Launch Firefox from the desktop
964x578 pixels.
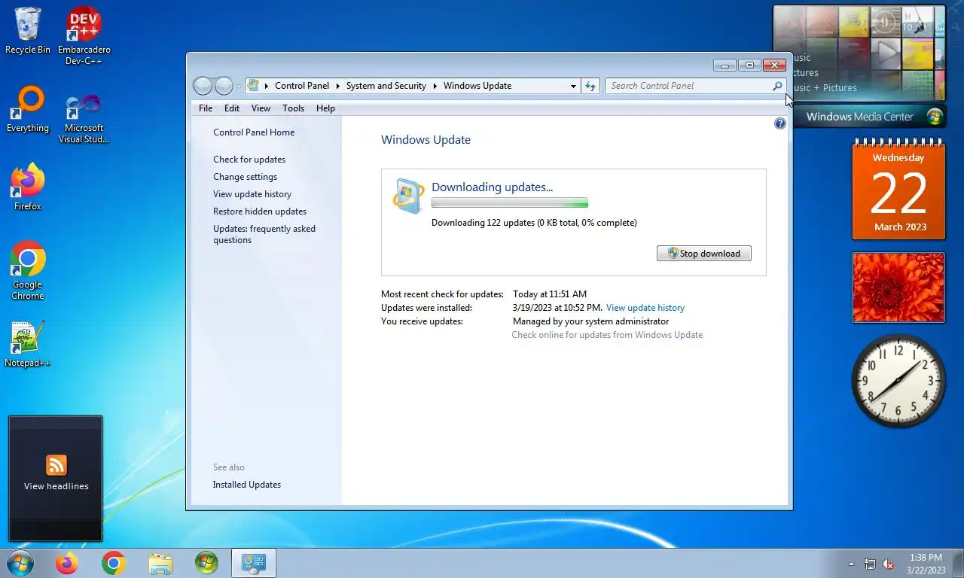28,187
